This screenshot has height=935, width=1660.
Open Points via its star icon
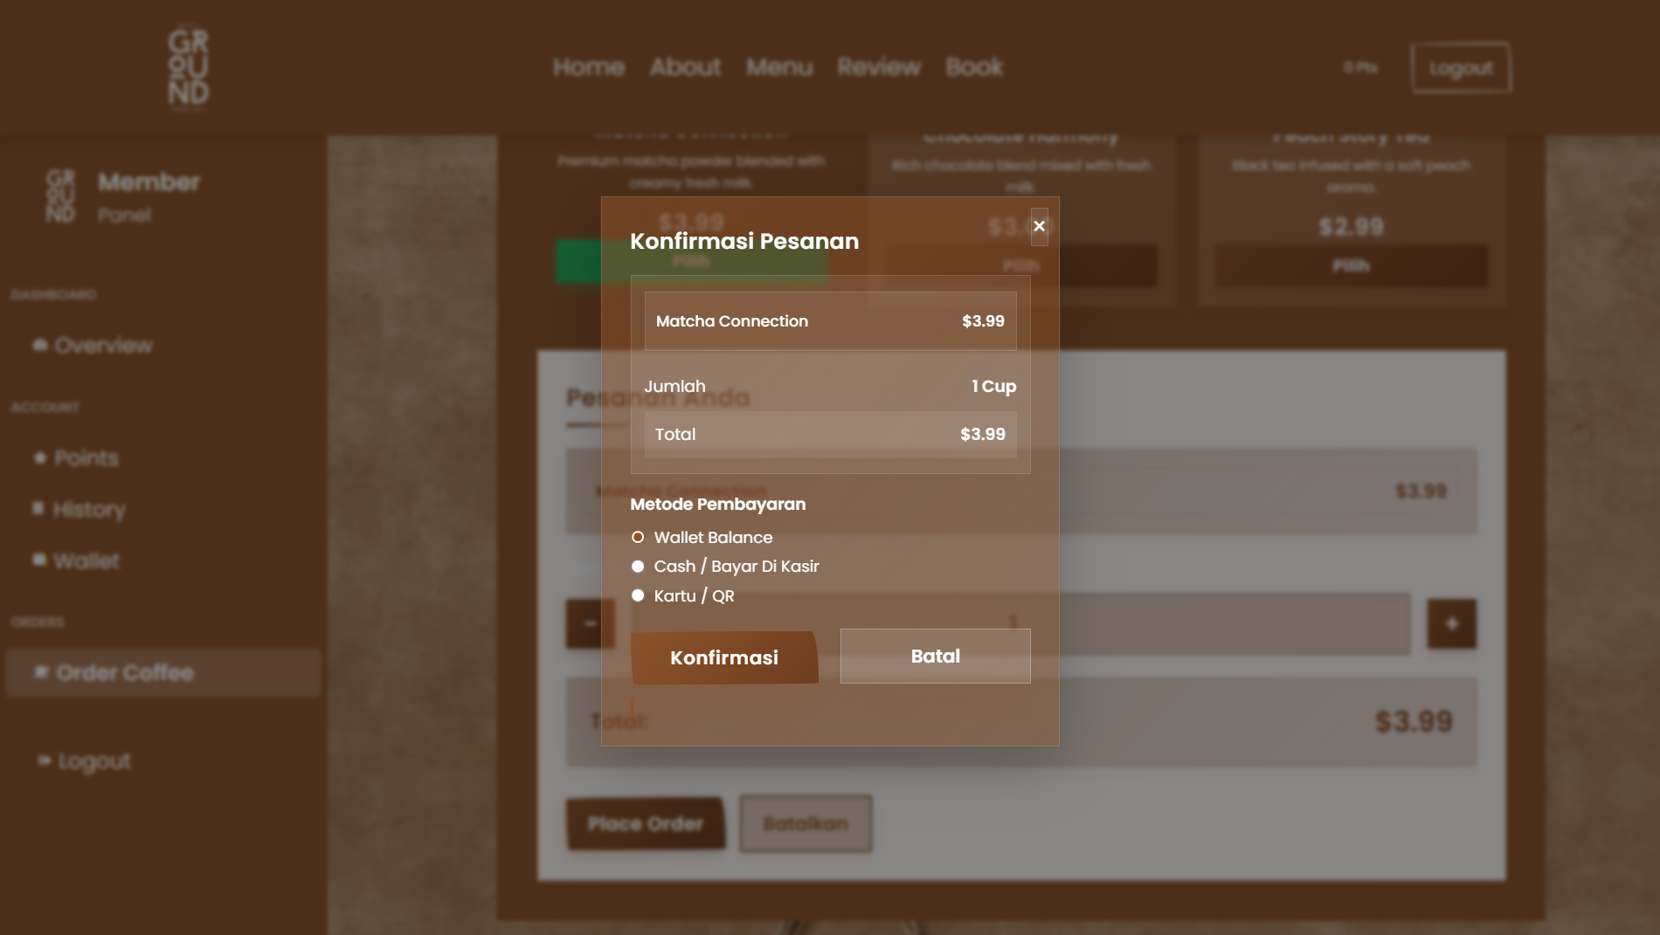pyautogui.click(x=38, y=457)
